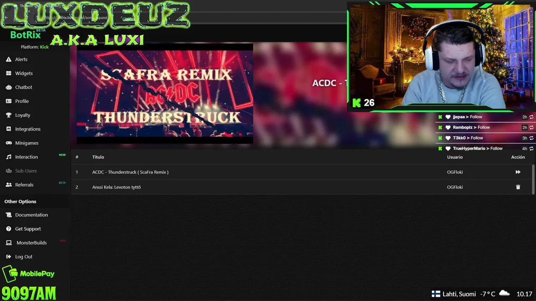Screen dimensions: 536x301
Task: Click the Documentation book icon
Action: (8, 215)
